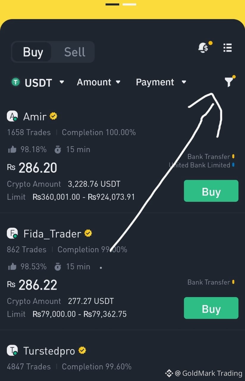The width and height of the screenshot is (245, 381).
Task: Tap Amir's verified badge icon
Action: 54,116
